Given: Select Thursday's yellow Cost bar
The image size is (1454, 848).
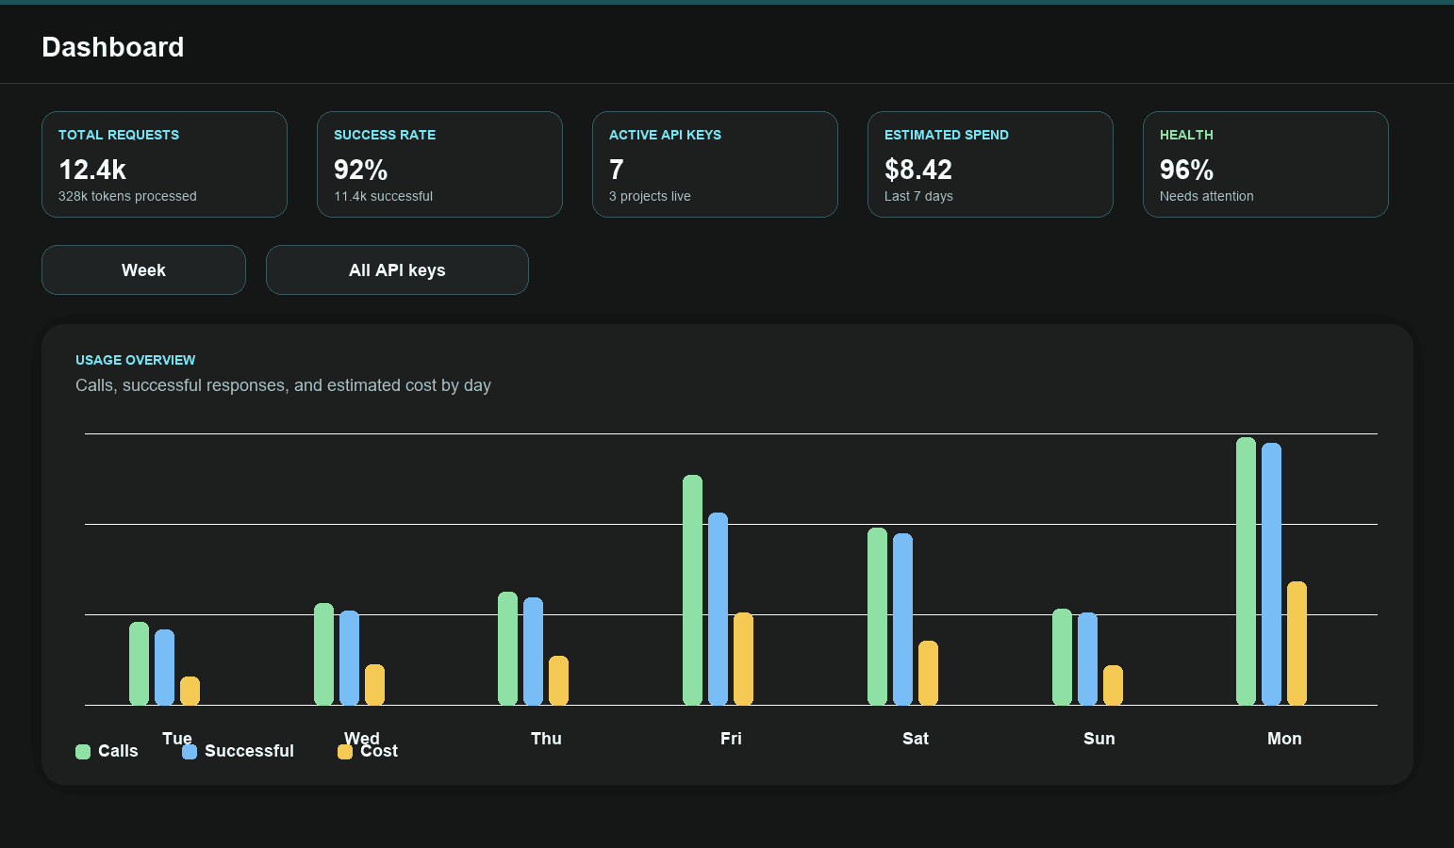Looking at the screenshot, I should 558,680.
